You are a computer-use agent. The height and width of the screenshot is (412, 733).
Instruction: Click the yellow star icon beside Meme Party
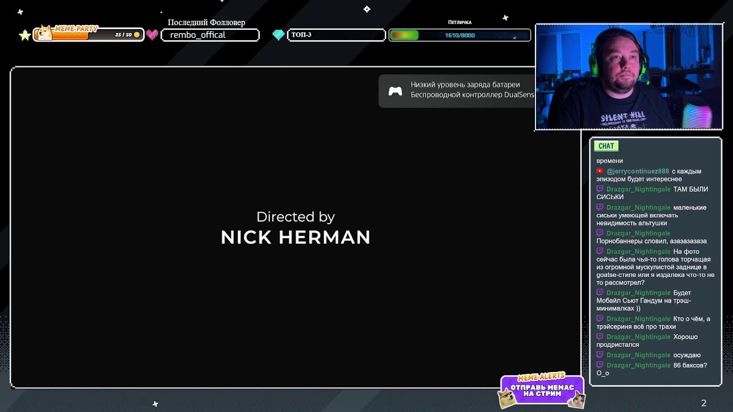25,35
